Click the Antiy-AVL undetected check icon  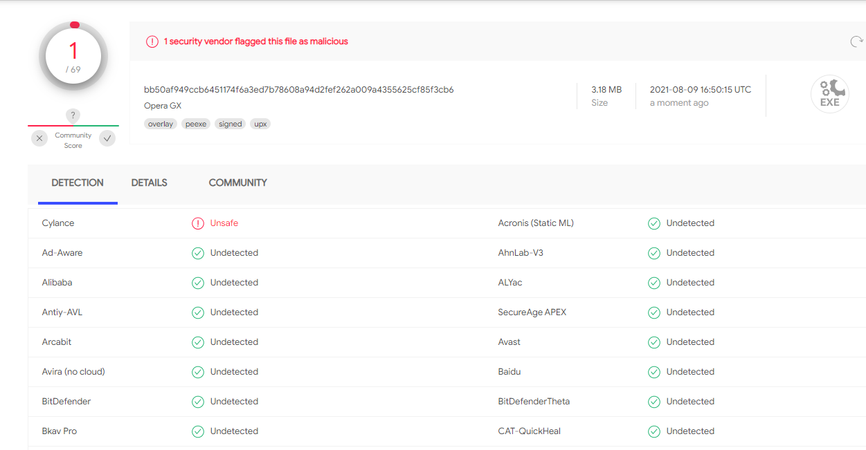point(198,312)
